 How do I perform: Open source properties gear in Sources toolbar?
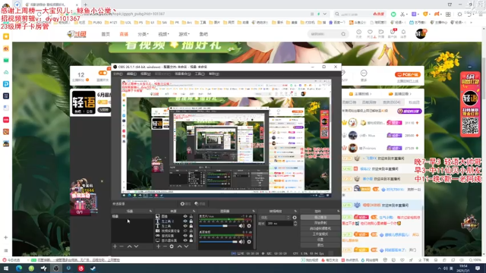172,246
